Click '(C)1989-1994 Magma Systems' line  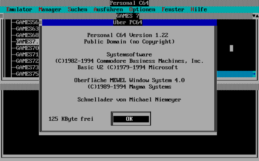(x=129, y=87)
